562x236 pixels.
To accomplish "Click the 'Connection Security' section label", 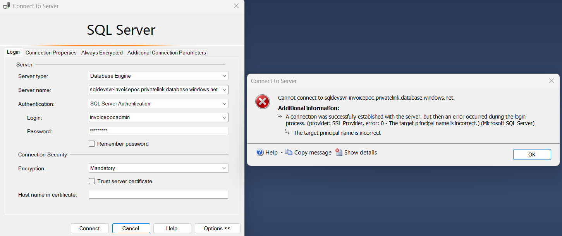I will pyautogui.click(x=43, y=155).
